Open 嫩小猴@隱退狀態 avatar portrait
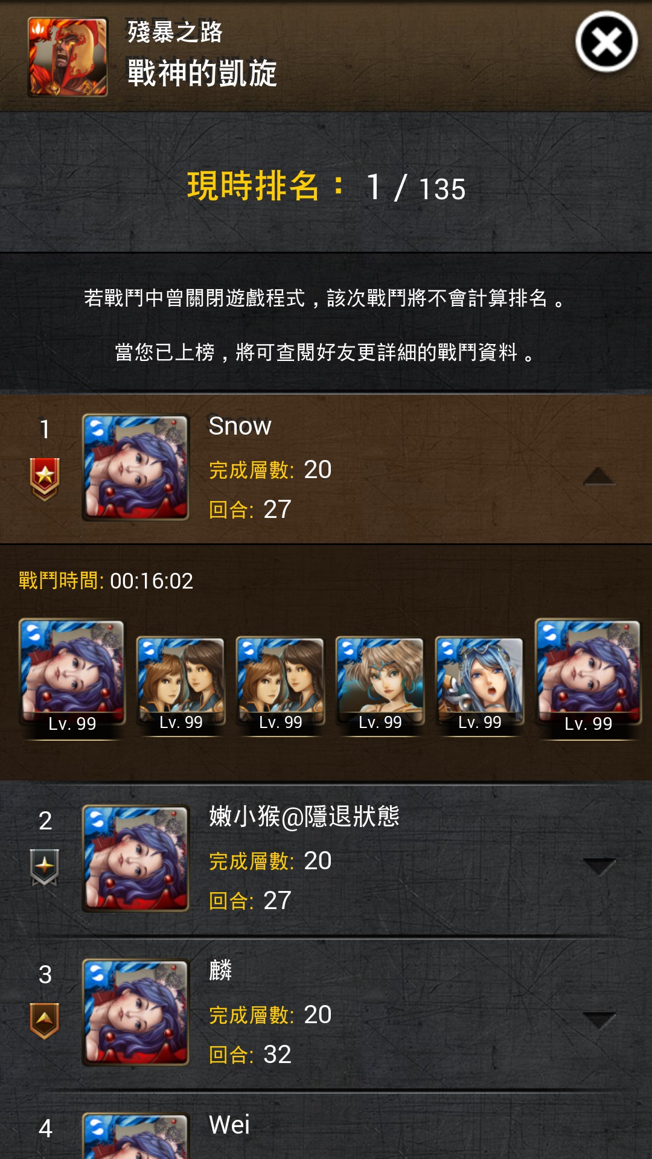652x1159 pixels. (136, 858)
